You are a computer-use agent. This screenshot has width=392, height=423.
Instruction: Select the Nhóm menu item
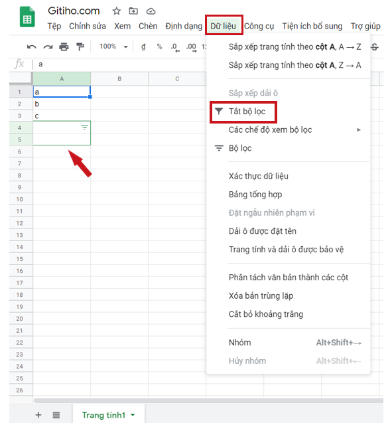pos(288,343)
